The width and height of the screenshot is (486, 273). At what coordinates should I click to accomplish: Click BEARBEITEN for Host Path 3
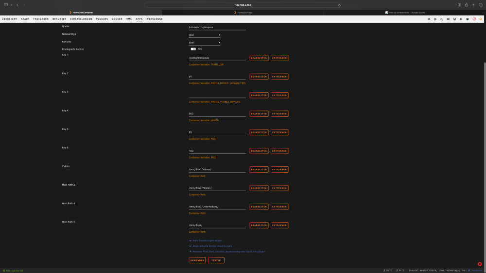pos(259,188)
